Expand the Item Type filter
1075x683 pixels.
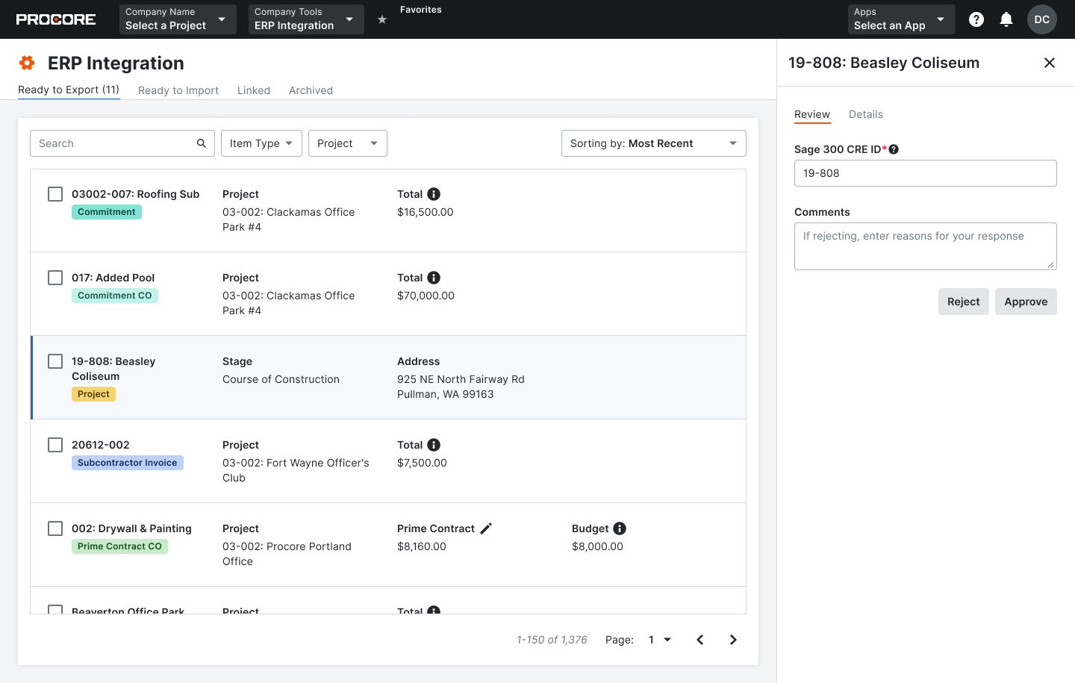pos(261,143)
